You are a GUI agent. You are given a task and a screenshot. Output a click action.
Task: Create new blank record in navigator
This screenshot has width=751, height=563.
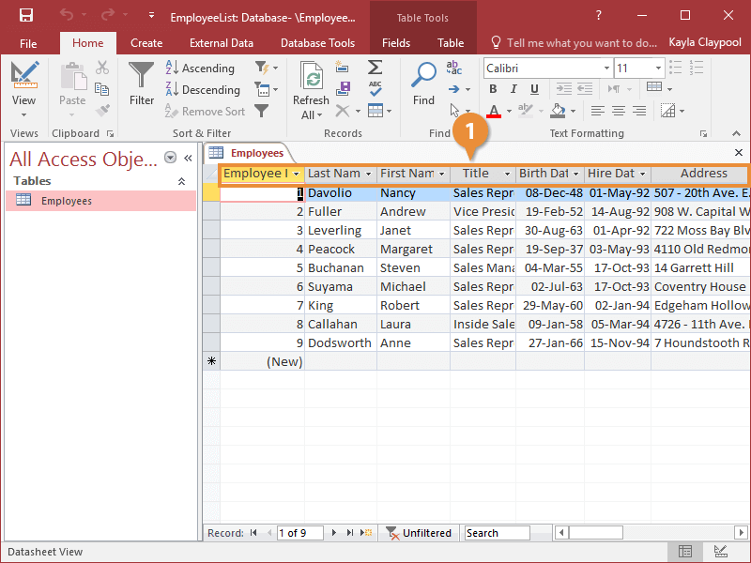pyautogui.click(x=367, y=533)
